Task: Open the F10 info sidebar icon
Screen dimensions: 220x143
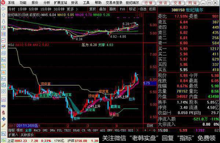Action: click(x=3, y=60)
